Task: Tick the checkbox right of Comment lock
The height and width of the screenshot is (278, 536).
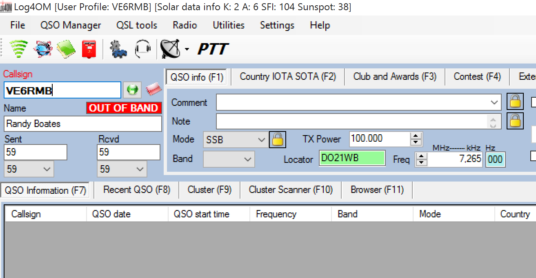Action: pyautogui.click(x=534, y=102)
